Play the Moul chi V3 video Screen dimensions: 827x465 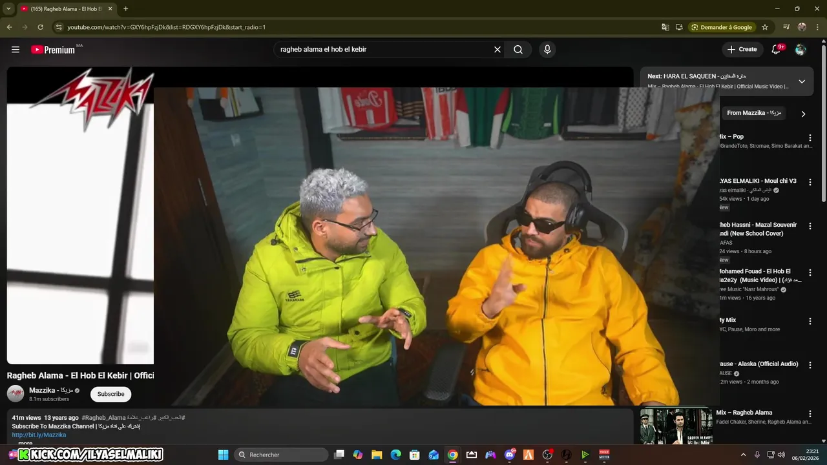(x=758, y=181)
